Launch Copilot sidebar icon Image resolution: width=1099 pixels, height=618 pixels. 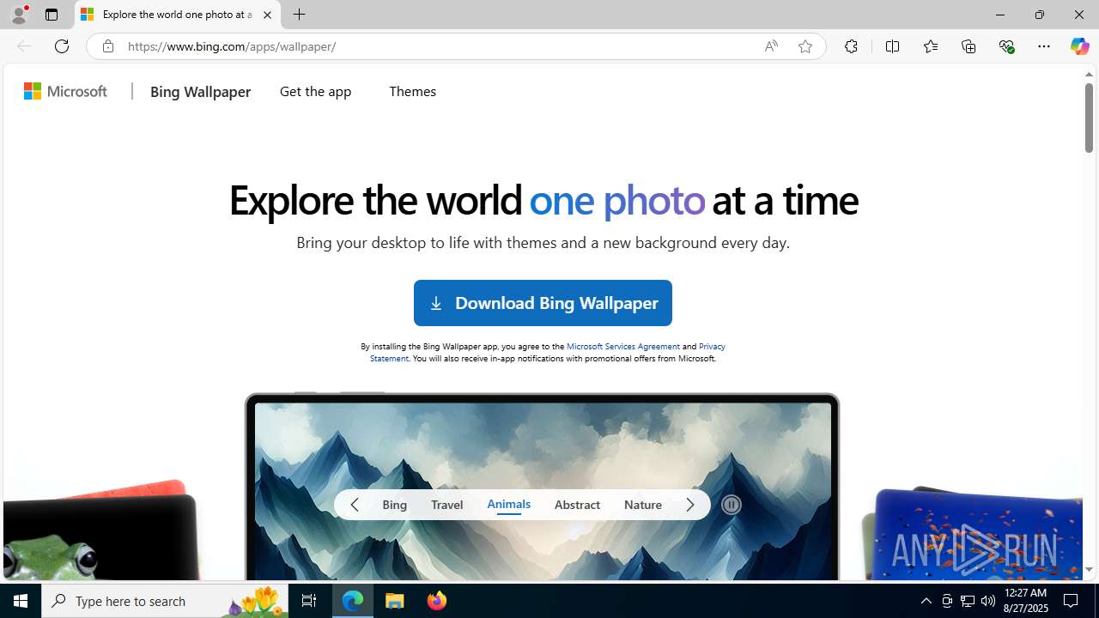[1079, 46]
